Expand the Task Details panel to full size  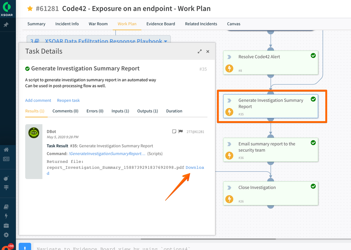click(x=200, y=51)
